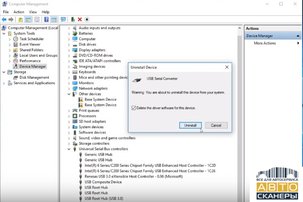Screen dimensions: 303x202
Task: Click the Performance icon in the tree
Action: click(16, 61)
